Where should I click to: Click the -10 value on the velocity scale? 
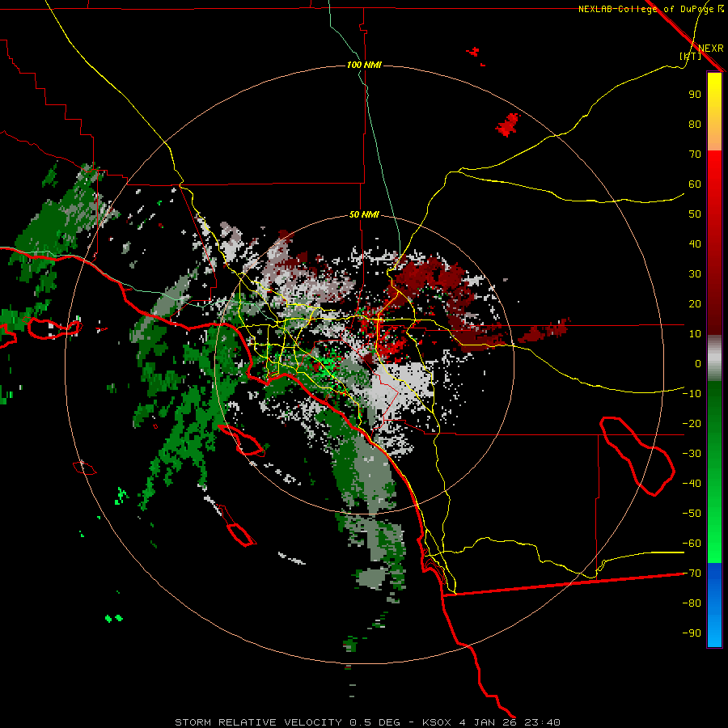click(692, 394)
